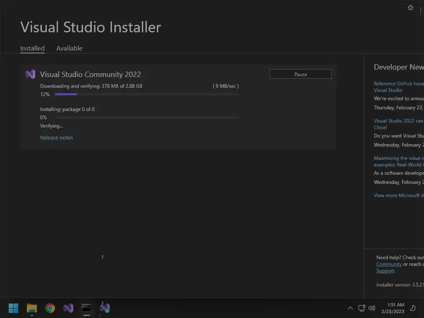
Task: Open the Support help link
Action: [x=385, y=271]
